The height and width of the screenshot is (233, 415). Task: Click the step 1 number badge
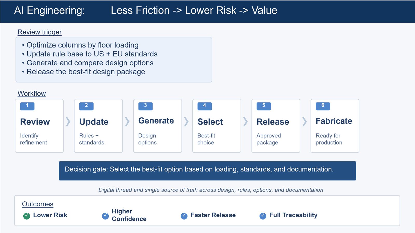(27, 106)
